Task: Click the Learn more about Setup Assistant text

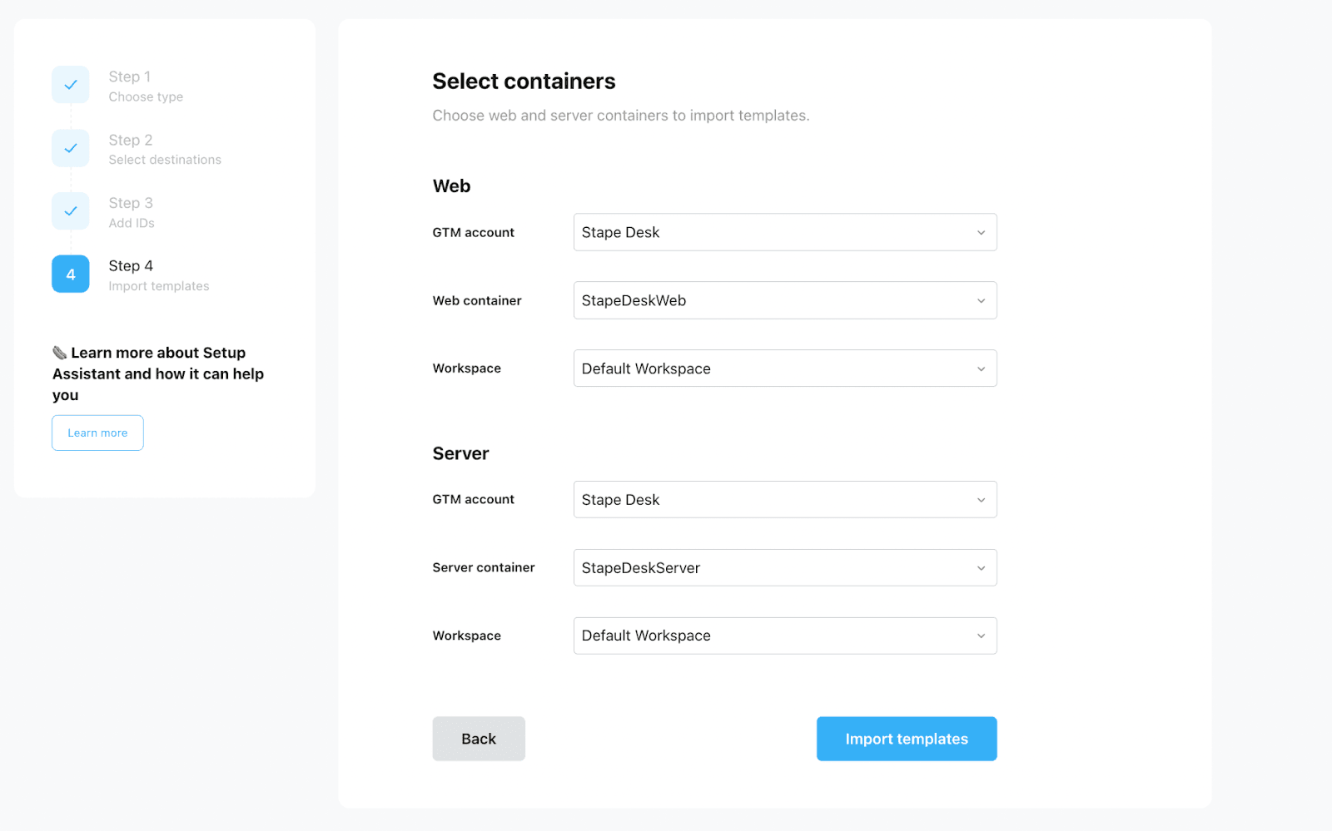Action: [158, 373]
